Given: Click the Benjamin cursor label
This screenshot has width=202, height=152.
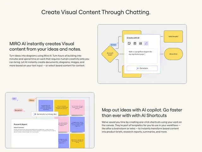Looking at the screenshot, I should tap(18, 110).
